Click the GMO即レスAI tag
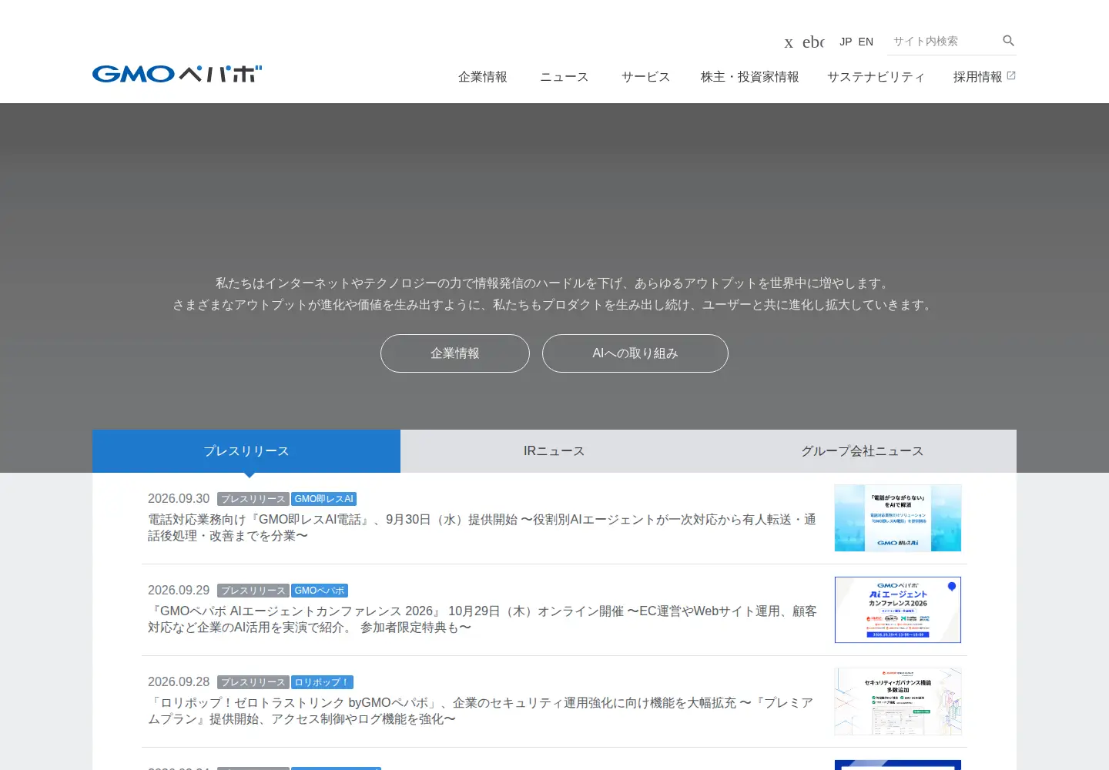The height and width of the screenshot is (770, 1109). (323, 499)
